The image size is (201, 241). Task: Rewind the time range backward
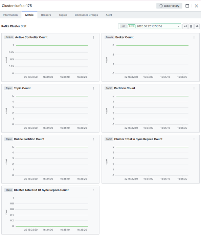click(185, 26)
